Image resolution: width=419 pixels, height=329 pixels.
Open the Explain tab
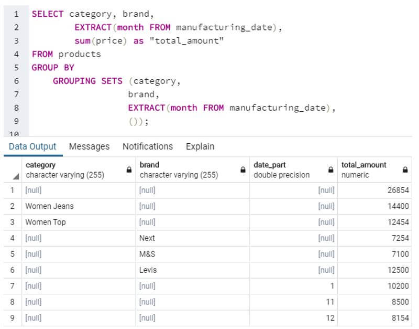200,146
